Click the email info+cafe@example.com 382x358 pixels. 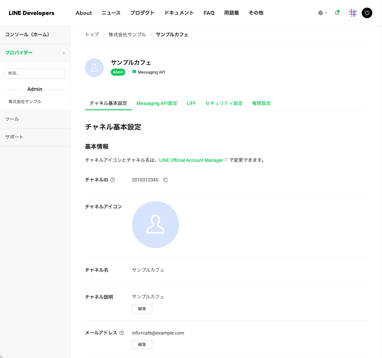pyautogui.click(x=158, y=333)
